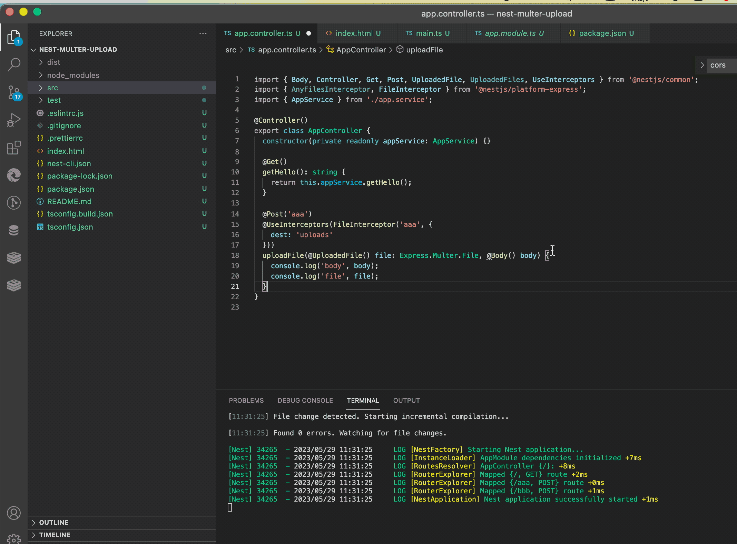Viewport: 737px width, 544px height.
Task: Collapse the NEST-MULTER-UPLOAD root folder
Action: [78, 49]
